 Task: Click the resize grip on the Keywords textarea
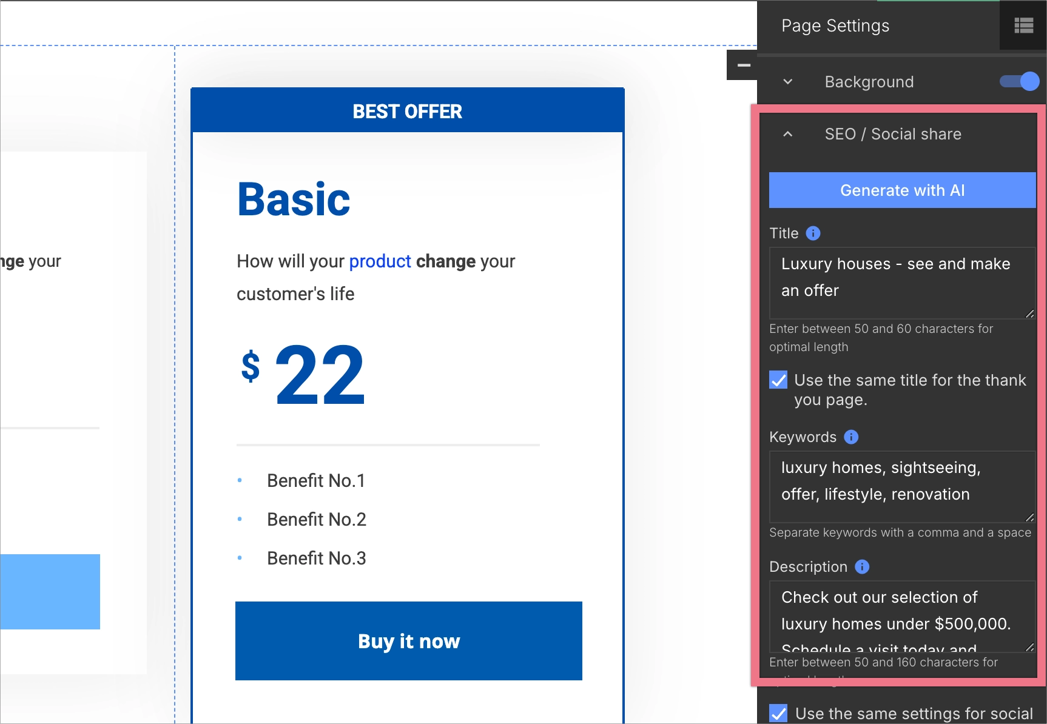pos(1029,517)
